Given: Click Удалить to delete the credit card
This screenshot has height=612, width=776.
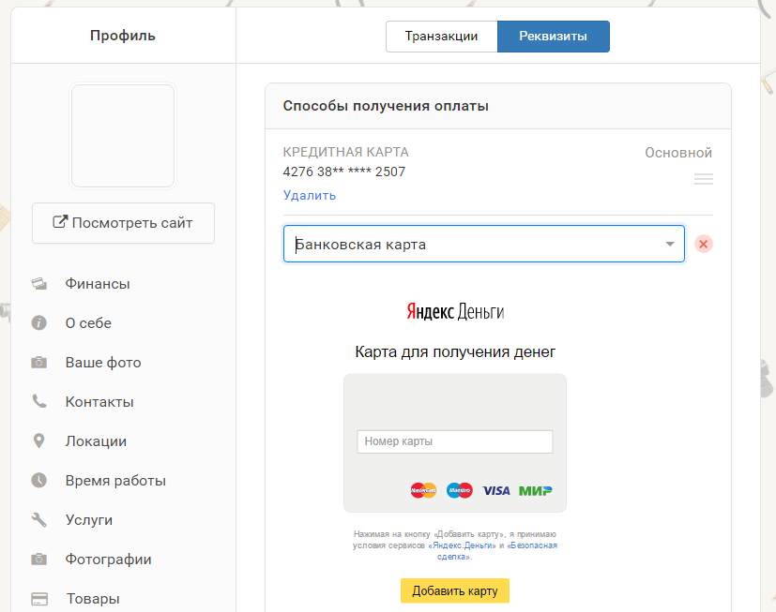Looking at the screenshot, I should point(310,195).
